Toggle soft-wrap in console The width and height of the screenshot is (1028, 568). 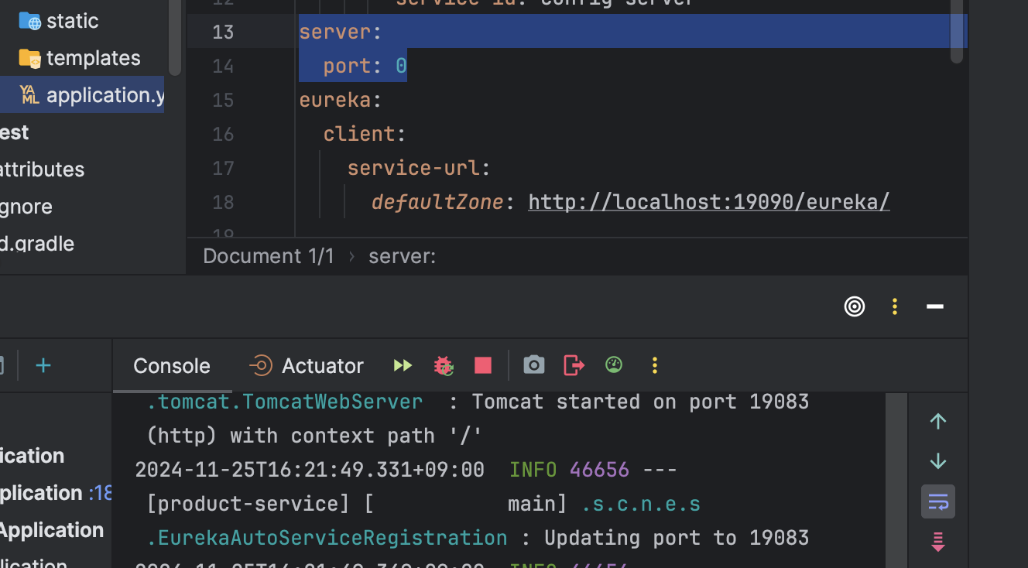point(938,502)
